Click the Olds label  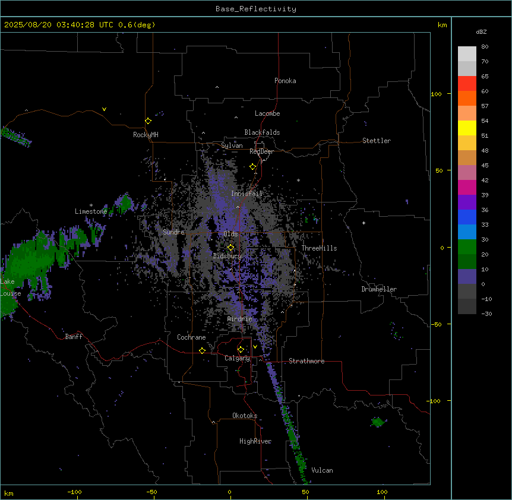pos(230,234)
